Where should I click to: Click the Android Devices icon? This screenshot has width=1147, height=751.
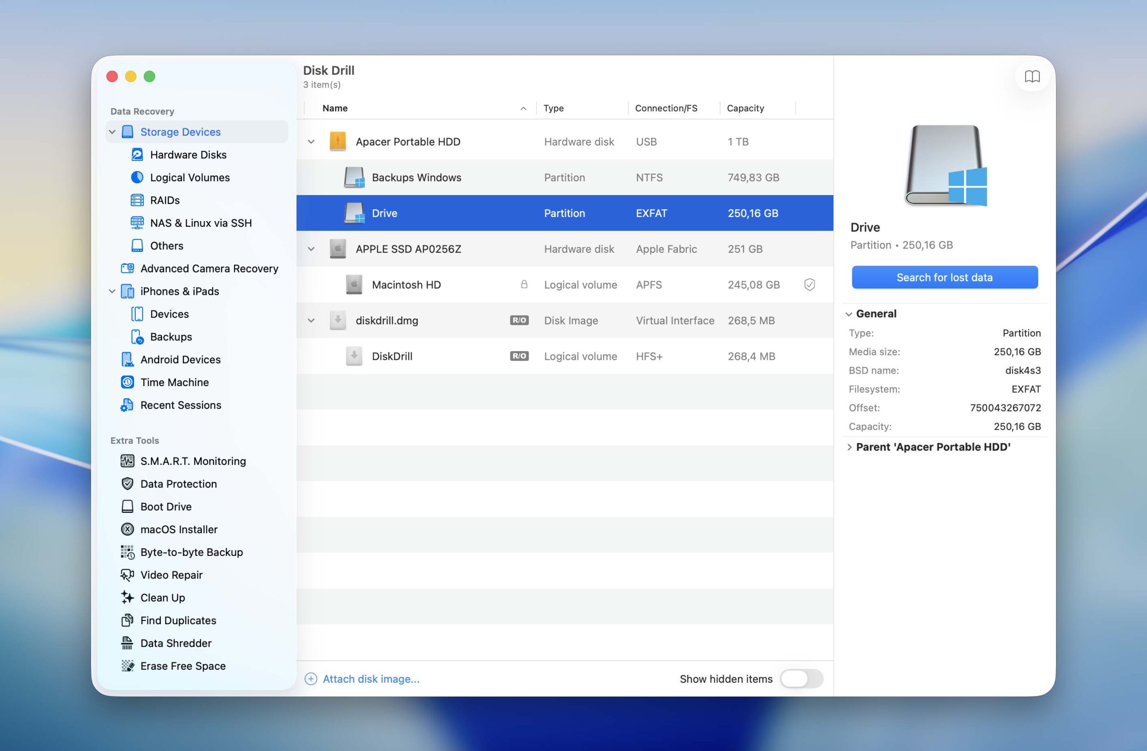pyautogui.click(x=128, y=359)
